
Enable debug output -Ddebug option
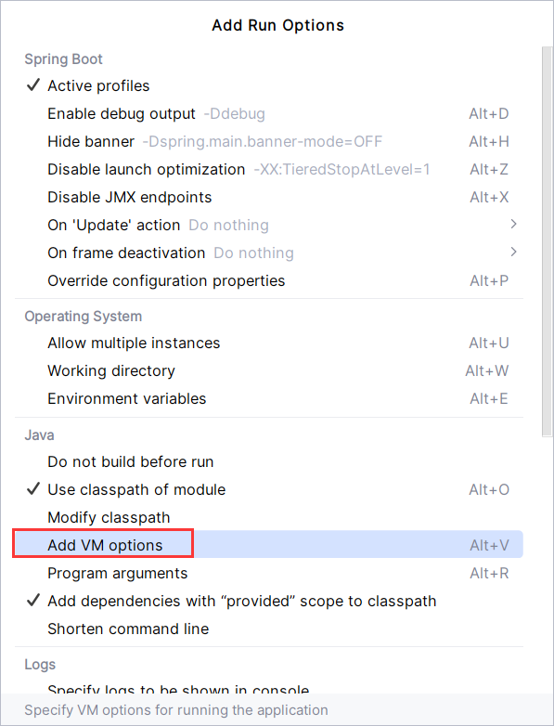(269, 113)
